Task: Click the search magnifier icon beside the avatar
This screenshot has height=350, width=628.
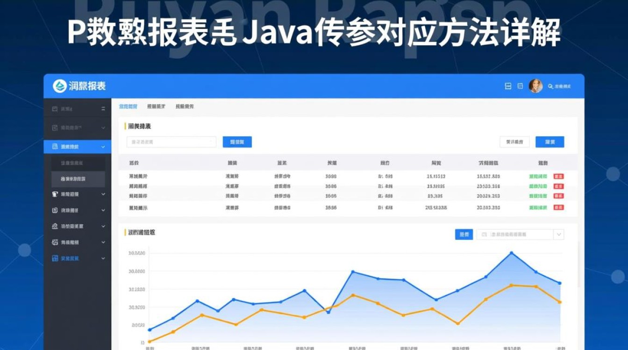Action: pyautogui.click(x=550, y=86)
